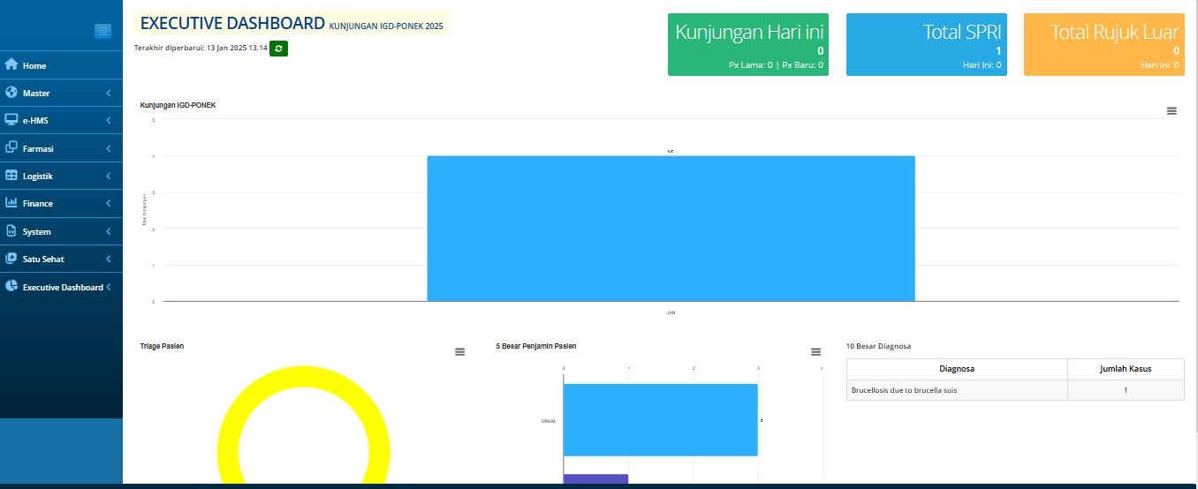Click the Executive Dashboard pie icon
This screenshot has height=489, width=1198.
point(11,287)
